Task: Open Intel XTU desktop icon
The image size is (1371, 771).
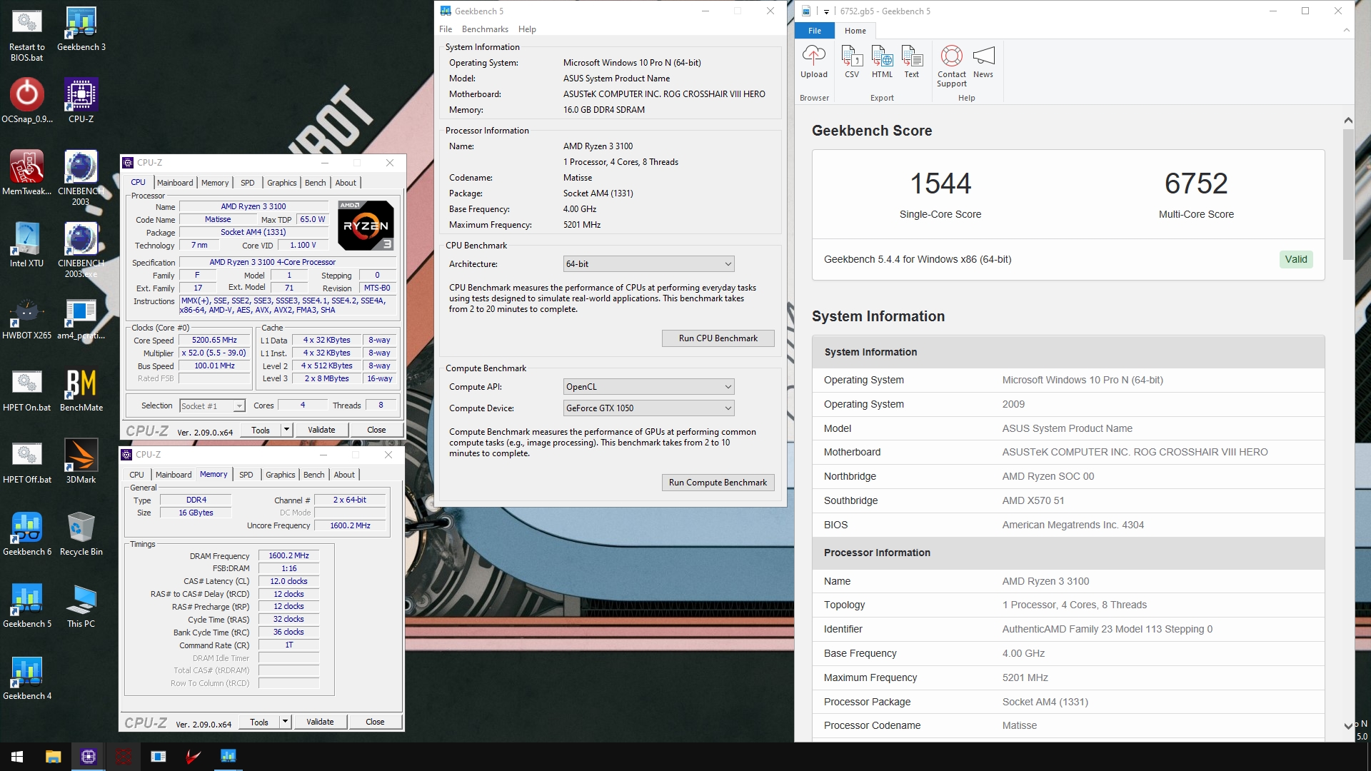Action: [x=26, y=245]
